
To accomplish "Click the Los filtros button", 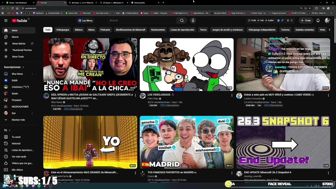I will [86, 20].
